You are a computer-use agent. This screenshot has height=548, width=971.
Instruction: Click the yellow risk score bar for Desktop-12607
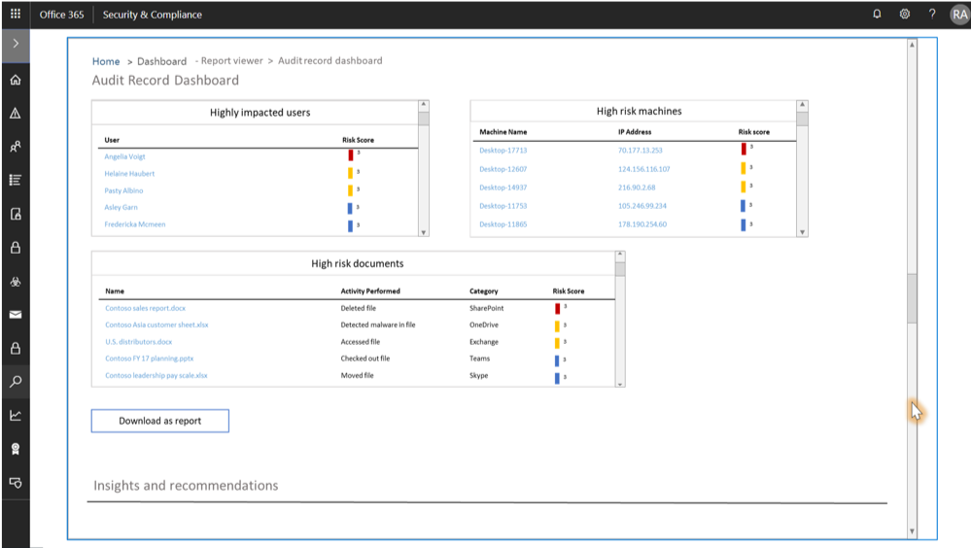tap(744, 168)
